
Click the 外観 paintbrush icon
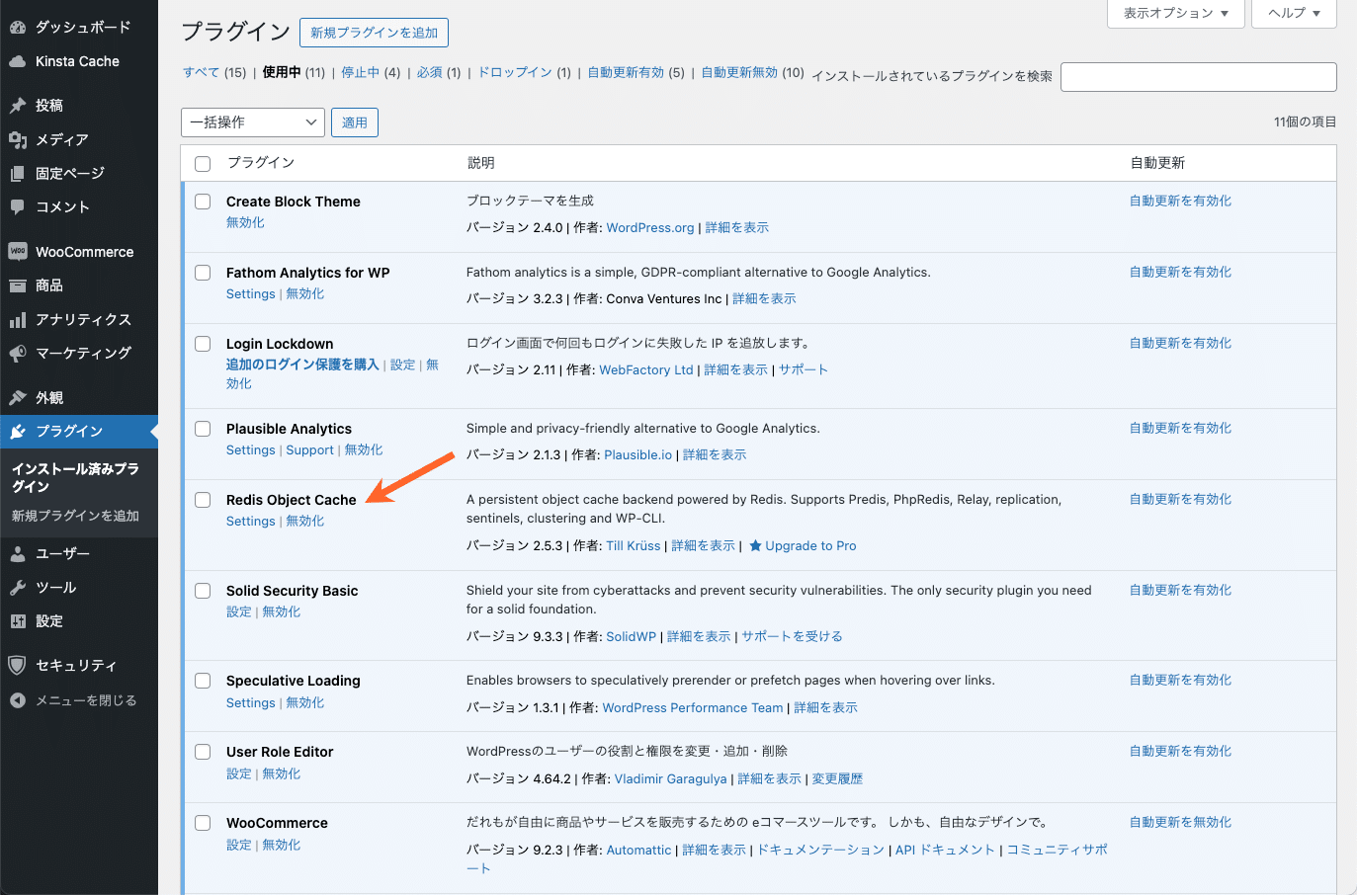point(18,397)
